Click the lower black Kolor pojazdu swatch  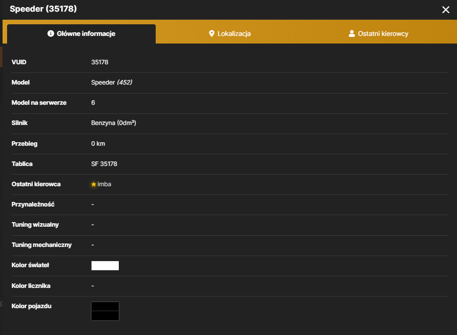point(105,316)
